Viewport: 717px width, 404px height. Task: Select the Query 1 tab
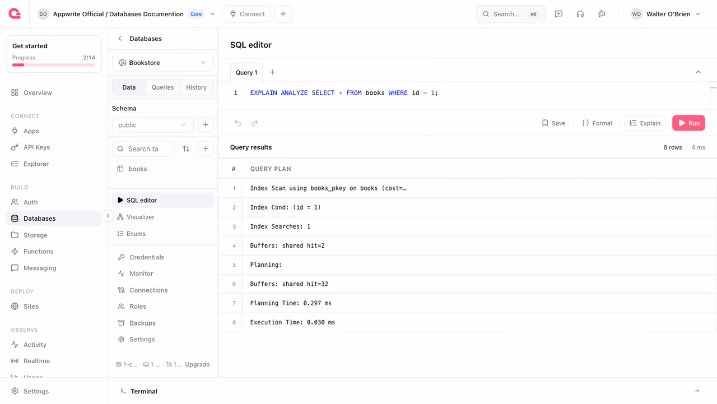[246, 72]
